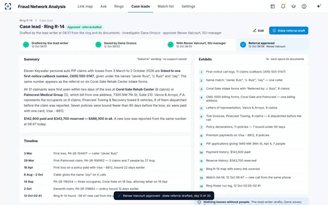Open exhibit number 4 badge
Image resolution: width=328 pixels, height=205 pixels.
pyautogui.click(x=201, y=98)
